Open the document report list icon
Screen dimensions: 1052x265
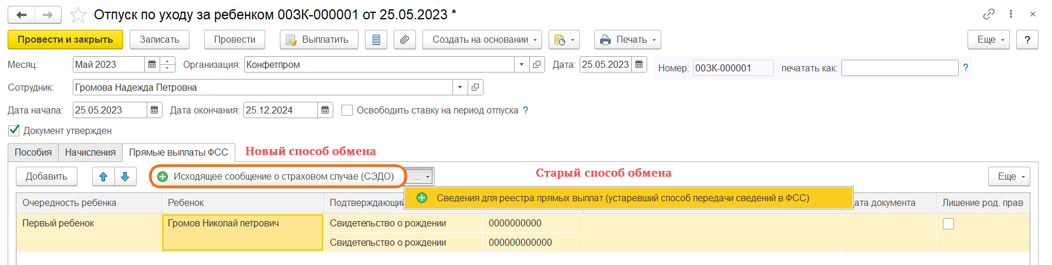tap(376, 40)
